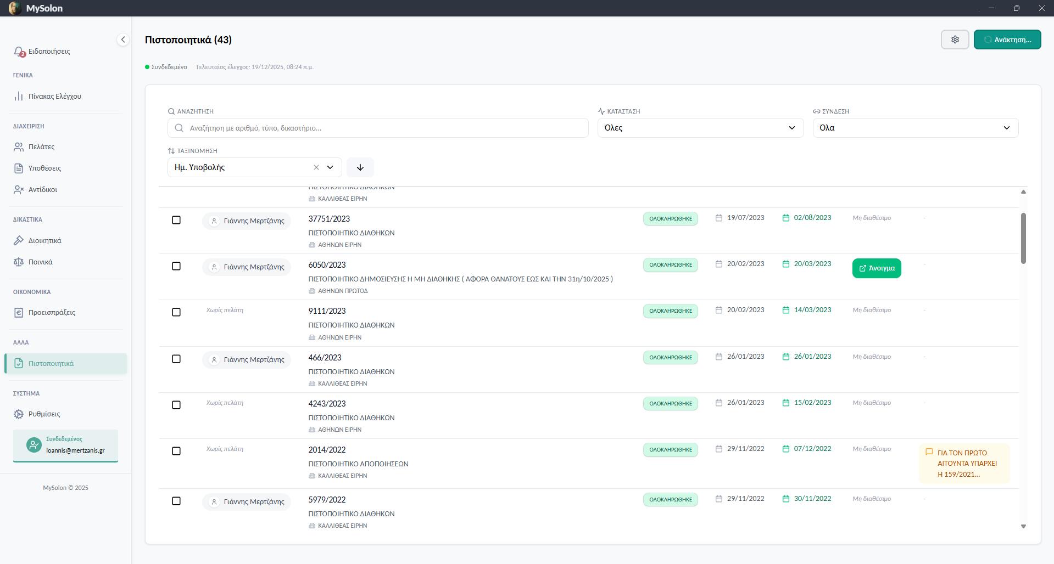
Task: Open the Σύνδεση dropdown showing Όλα
Action: pos(915,128)
